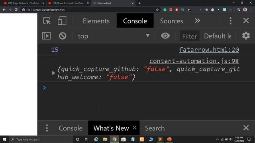The height and width of the screenshot is (143, 255).
Task: Open XAMPP from the taskbar
Action: [x=142, y=139]
